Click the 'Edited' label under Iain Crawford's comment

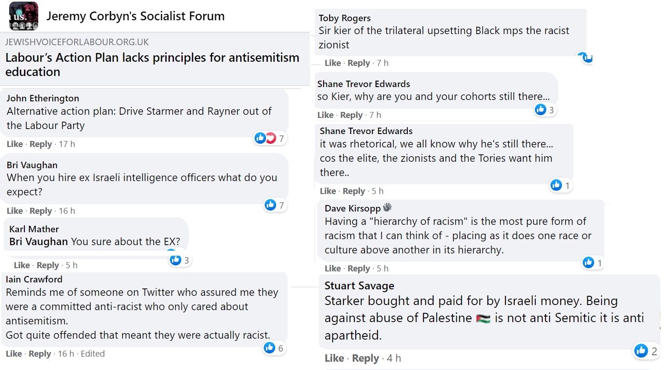[x=93, y=354]
